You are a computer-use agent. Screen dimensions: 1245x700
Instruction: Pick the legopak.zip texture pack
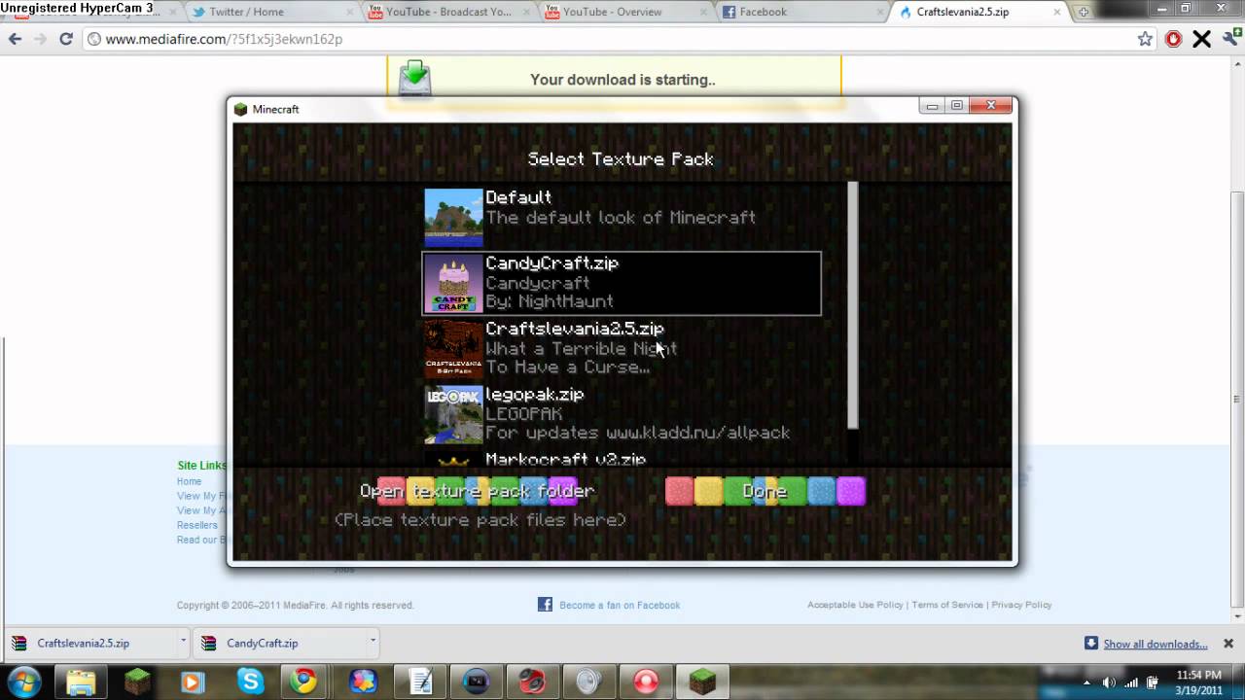click(622, 413)
